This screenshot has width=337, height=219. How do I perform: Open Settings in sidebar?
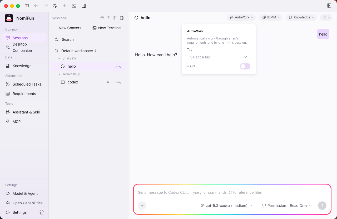tap(20, 212)
